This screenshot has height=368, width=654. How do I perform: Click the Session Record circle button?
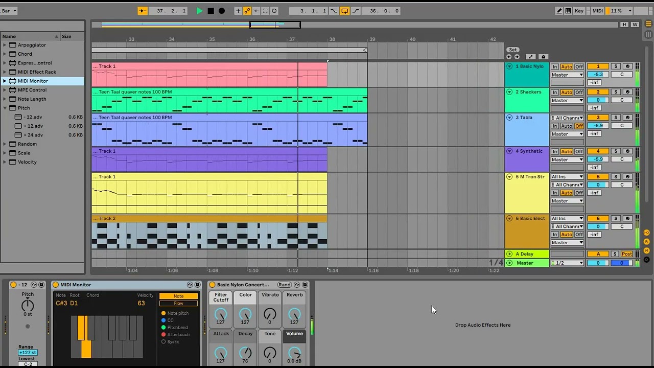[x=274, y=11]
